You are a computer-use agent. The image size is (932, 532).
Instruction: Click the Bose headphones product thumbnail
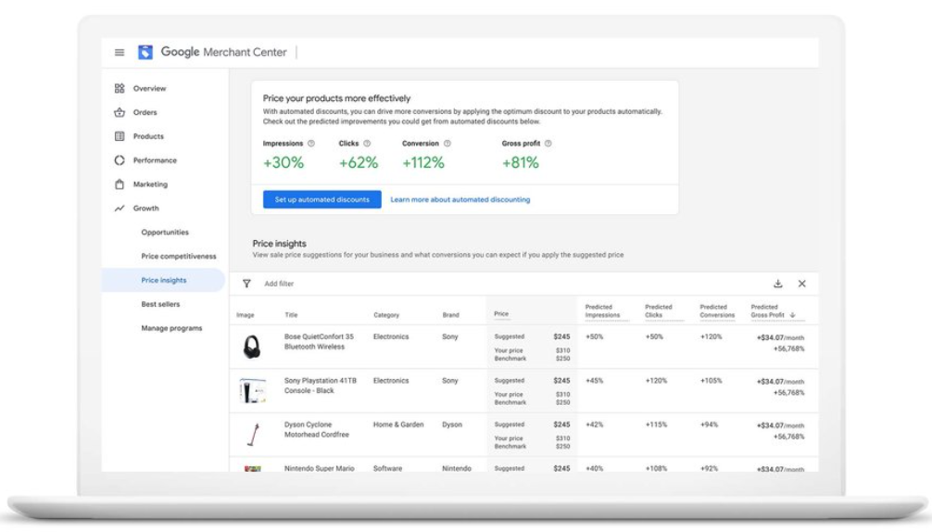click(251, 347)
